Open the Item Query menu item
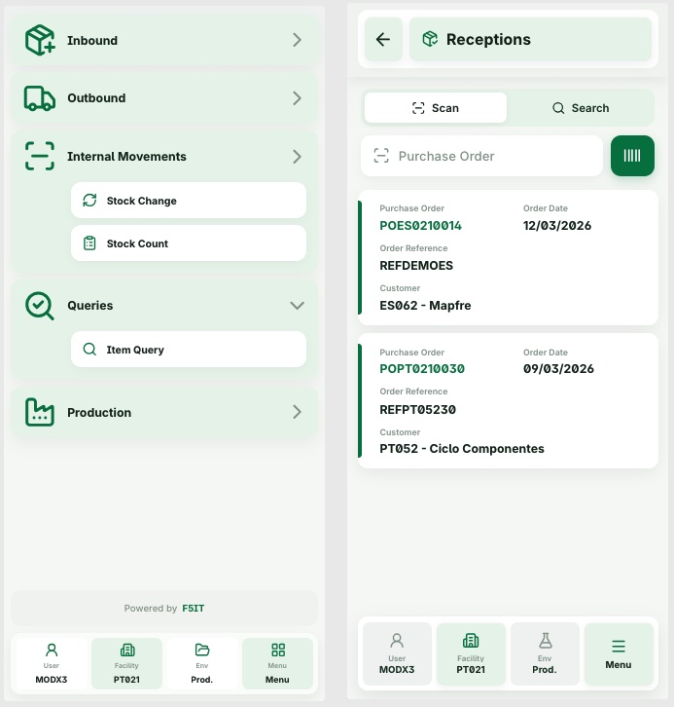The image size is (674, 707). coord(189,350)
